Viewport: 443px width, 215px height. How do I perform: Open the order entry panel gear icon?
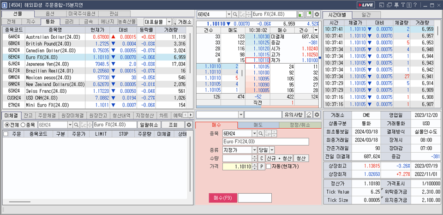tap(317, 114)
